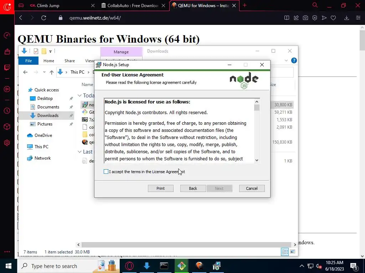
Task: Open browser downloads icon
Action: point(346,18)
